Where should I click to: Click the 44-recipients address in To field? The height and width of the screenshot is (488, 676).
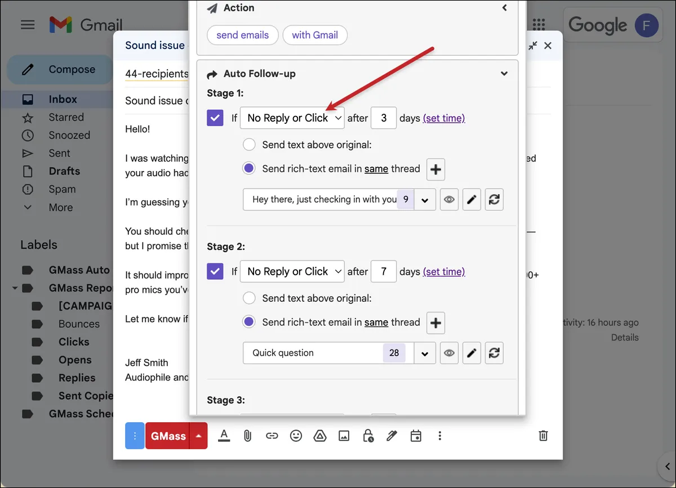(157, 74)
